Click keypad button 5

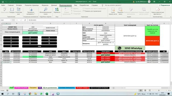click(30, 40)
